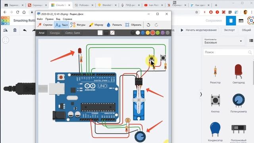Viewport: 254px width, 143px height.
Task: Pick the yellow color swatch
Action: pos(148,33)
